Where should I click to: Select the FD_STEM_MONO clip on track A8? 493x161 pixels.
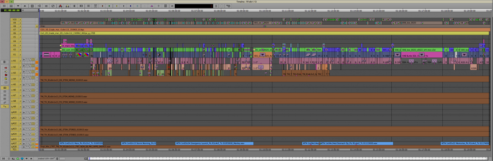[x=265, y=102]
